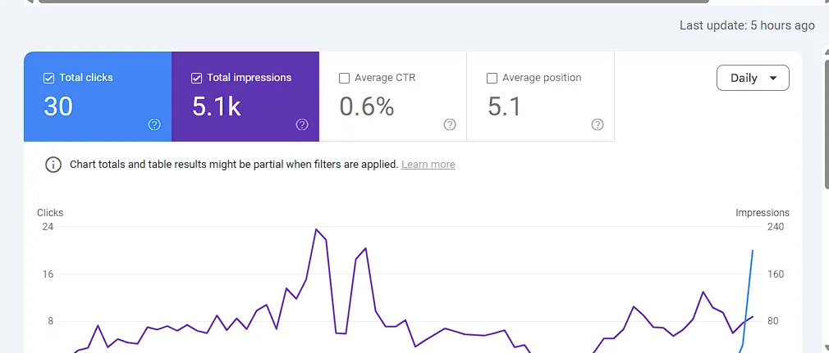This screenshot has height=353, width=829.
Task: Open the Daily granularity dropdown
Action: (x=753, y=78)
